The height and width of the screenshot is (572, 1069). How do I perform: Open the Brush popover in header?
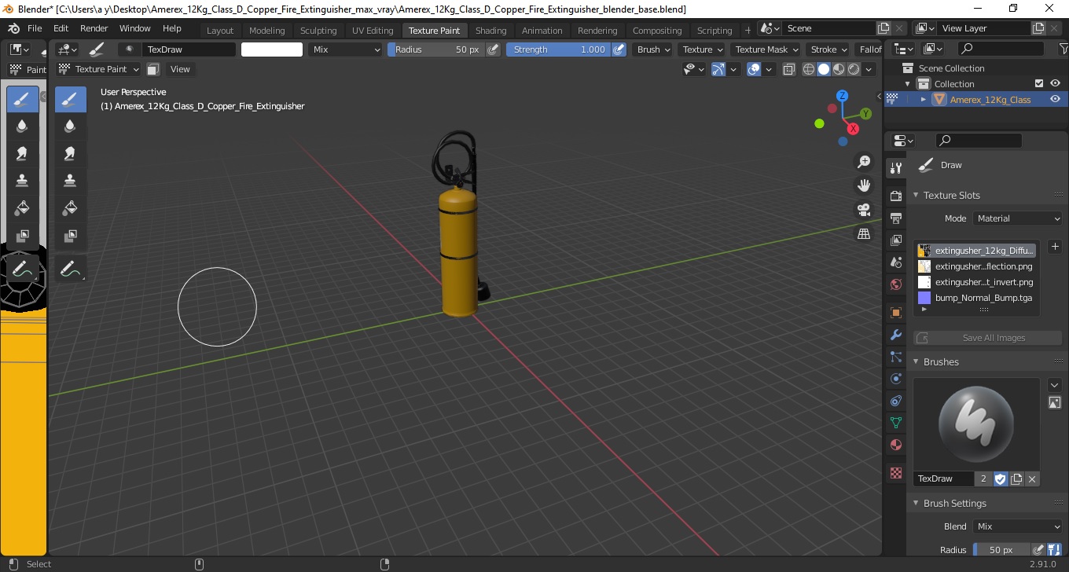[654, 49]
